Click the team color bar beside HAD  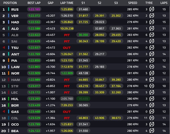point(9,22)
